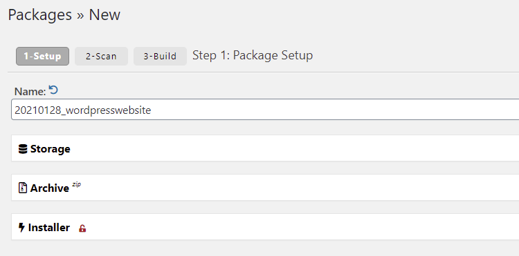
Task: Click the Step 1: Package Setup text
Action: (253, 55)
